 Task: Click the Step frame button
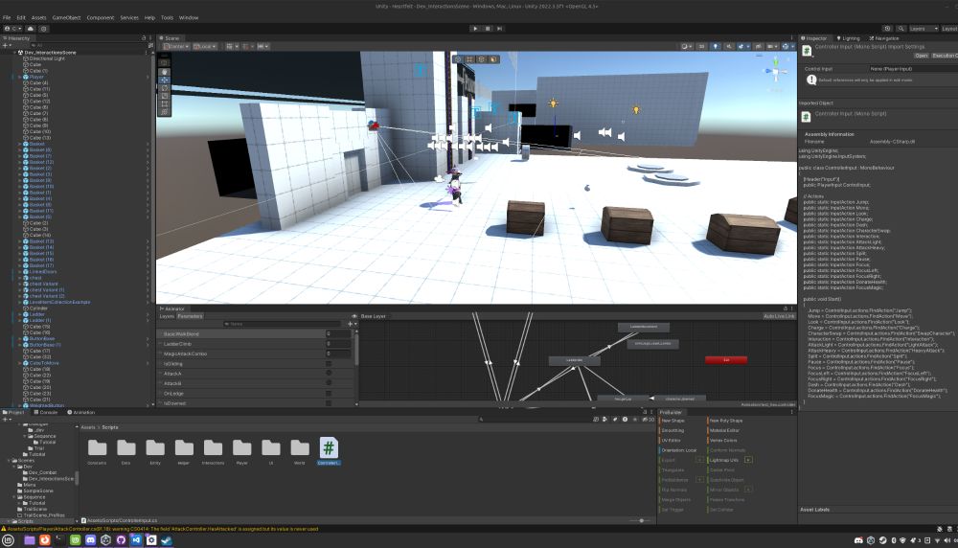coord(500,29)
